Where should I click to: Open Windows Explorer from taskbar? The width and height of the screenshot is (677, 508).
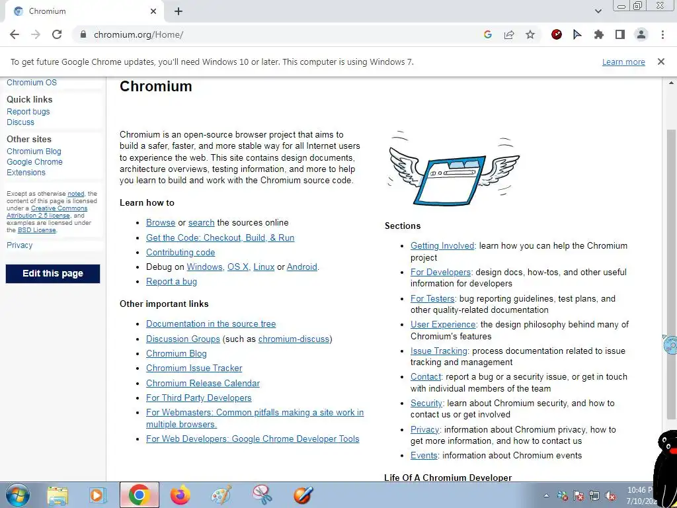click(x=58, y=495)
